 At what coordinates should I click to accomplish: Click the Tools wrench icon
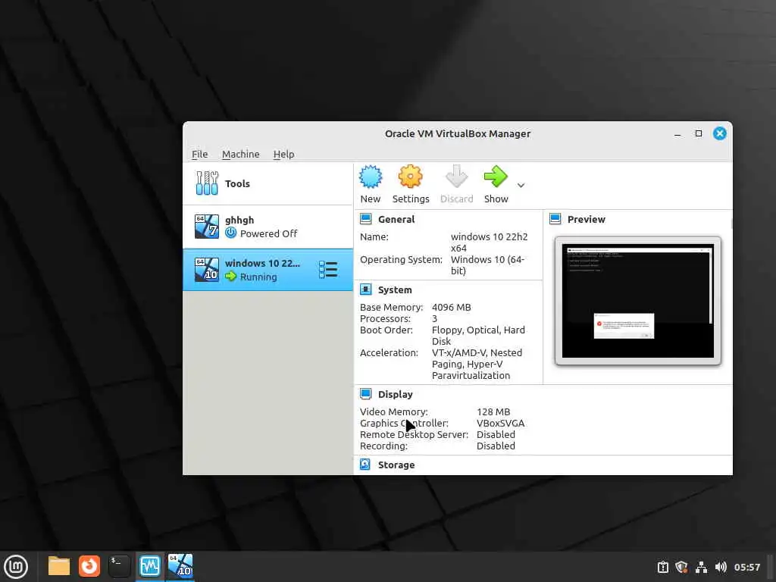coord(207,183)
